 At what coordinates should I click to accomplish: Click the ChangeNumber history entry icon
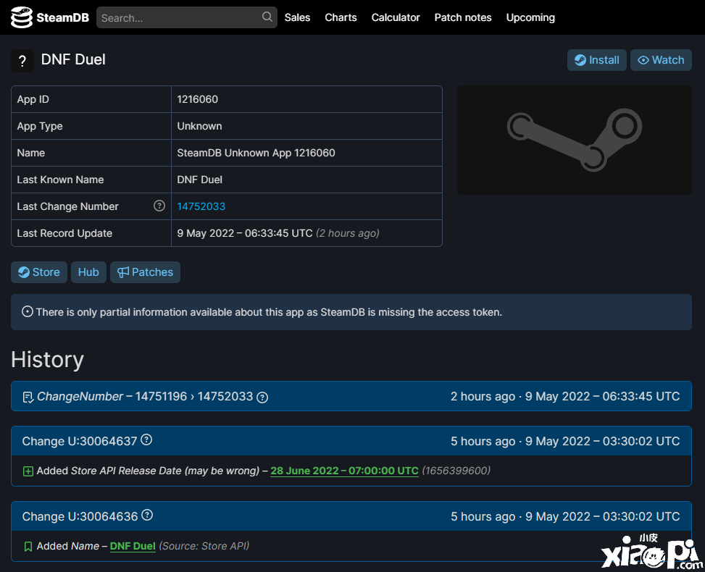pos(28,398)
